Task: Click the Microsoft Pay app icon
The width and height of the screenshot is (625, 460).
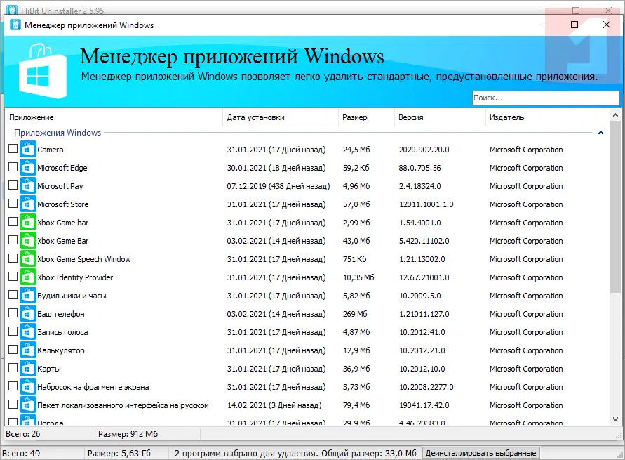Action: tap(28, 186)
